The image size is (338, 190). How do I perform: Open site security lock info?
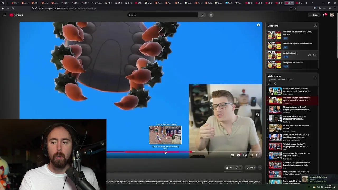point(36,8)
